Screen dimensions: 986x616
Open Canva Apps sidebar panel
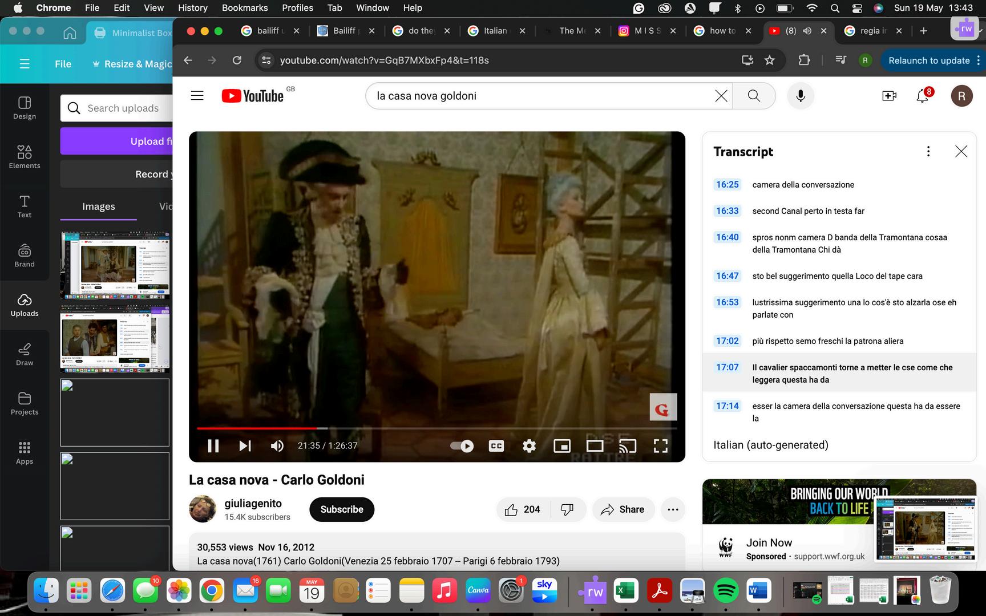point(25,453)
